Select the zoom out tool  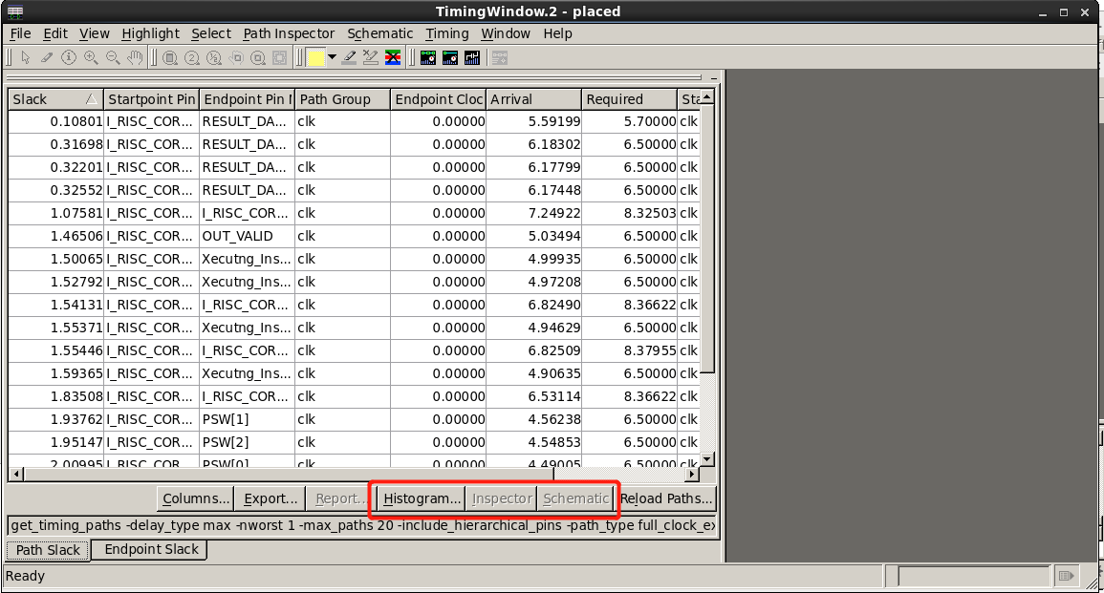(113, 57)
